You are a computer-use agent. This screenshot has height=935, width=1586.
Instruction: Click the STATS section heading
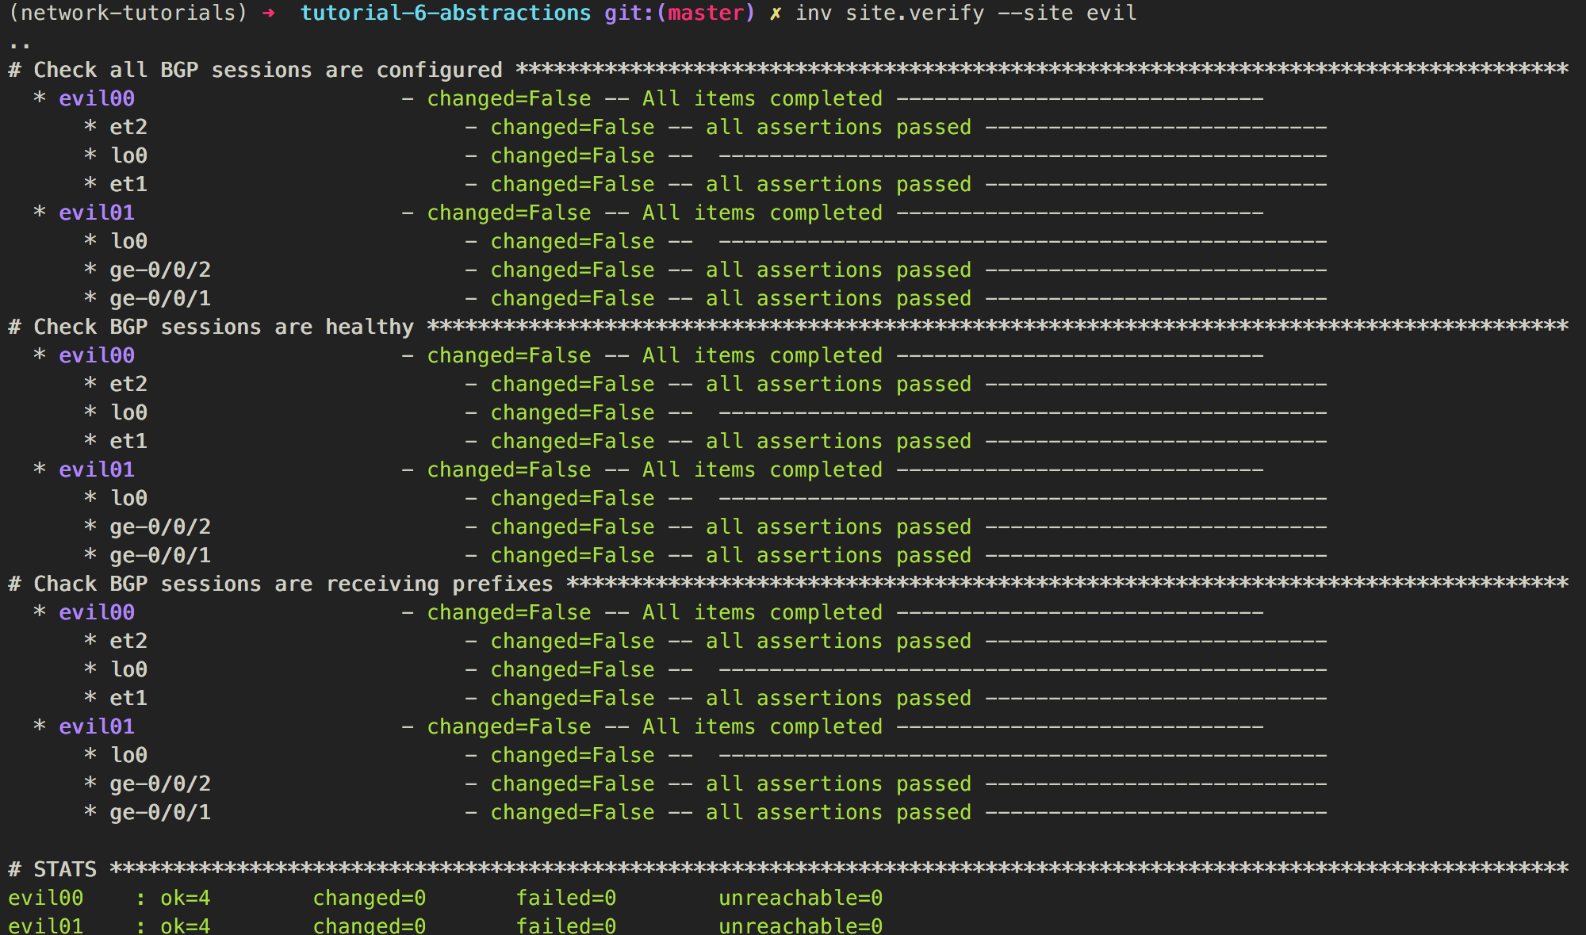click(x=65, y=869)
